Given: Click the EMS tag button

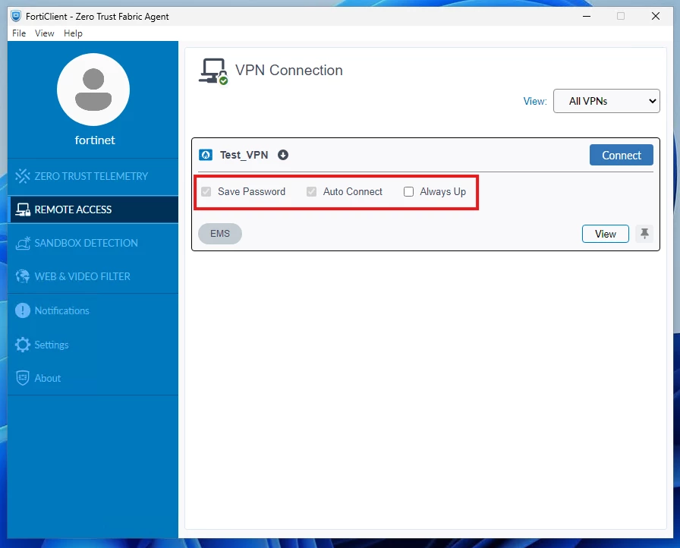Looking at the screenshot, I should [x=220, y=234].
